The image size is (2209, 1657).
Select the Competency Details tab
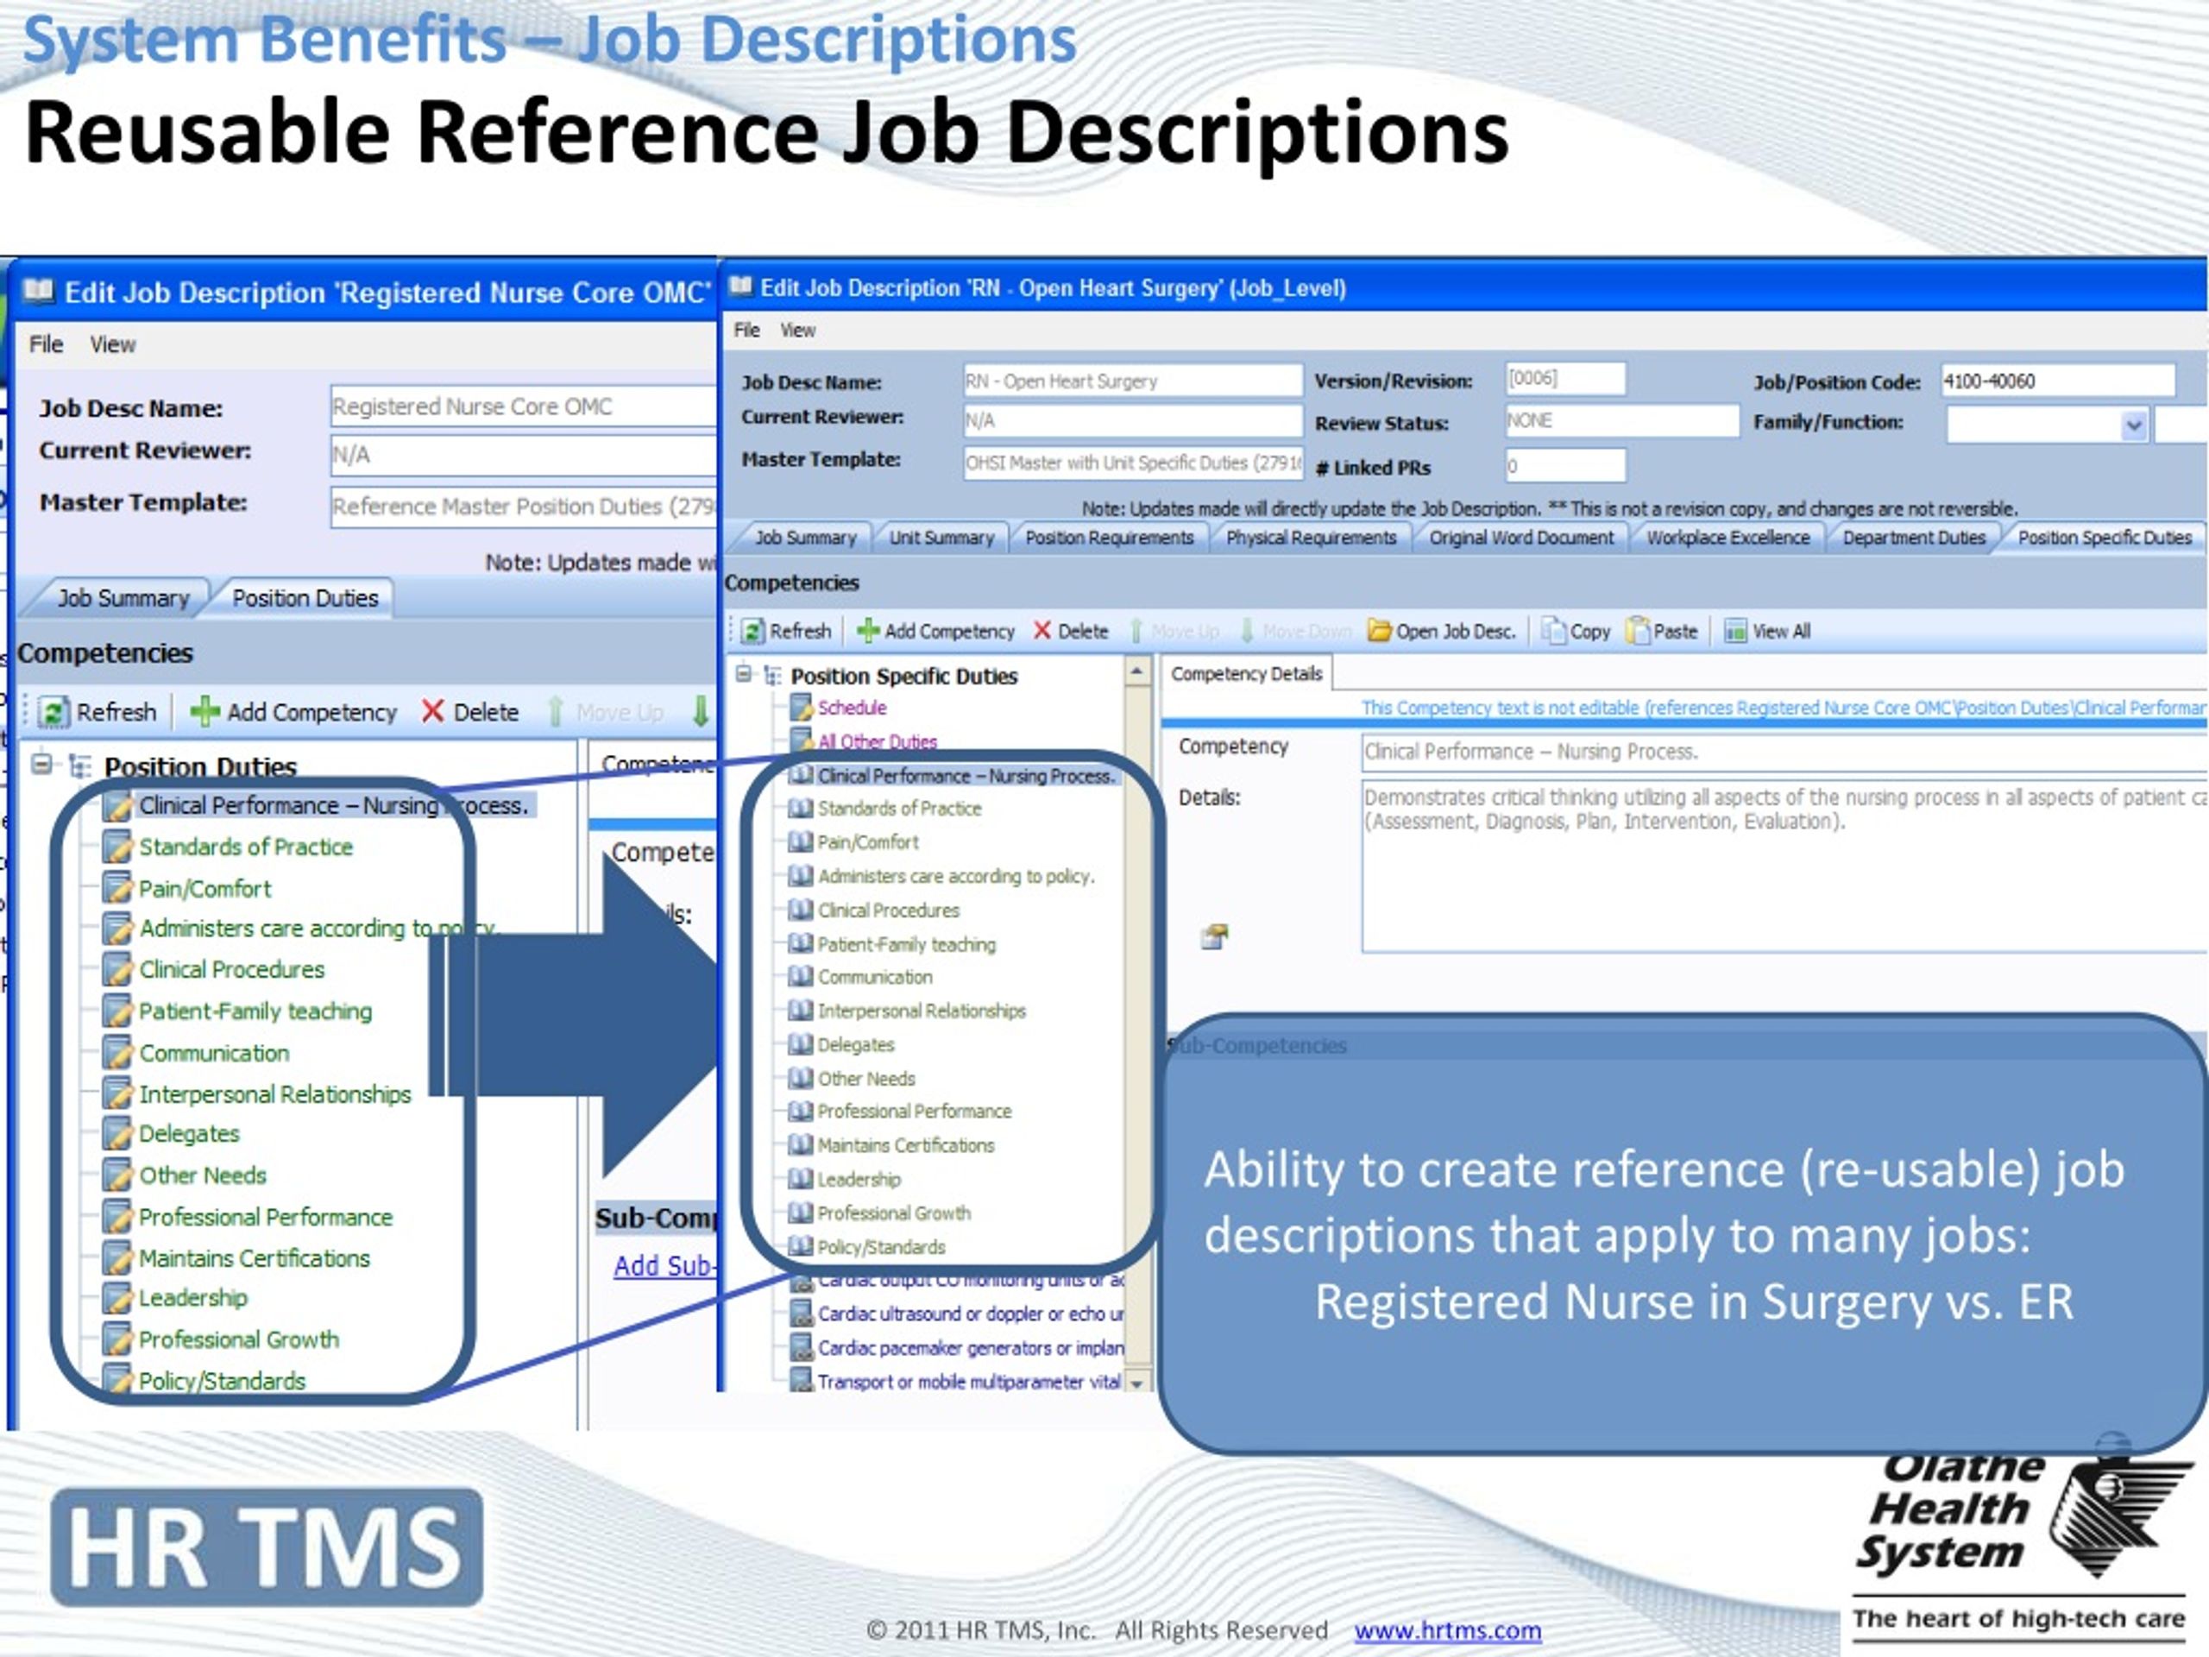tap(1246, 674)
